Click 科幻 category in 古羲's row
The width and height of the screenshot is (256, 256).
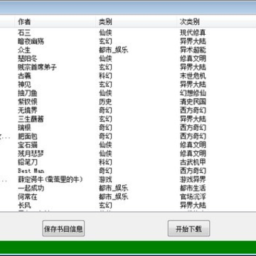coord(105,76)
